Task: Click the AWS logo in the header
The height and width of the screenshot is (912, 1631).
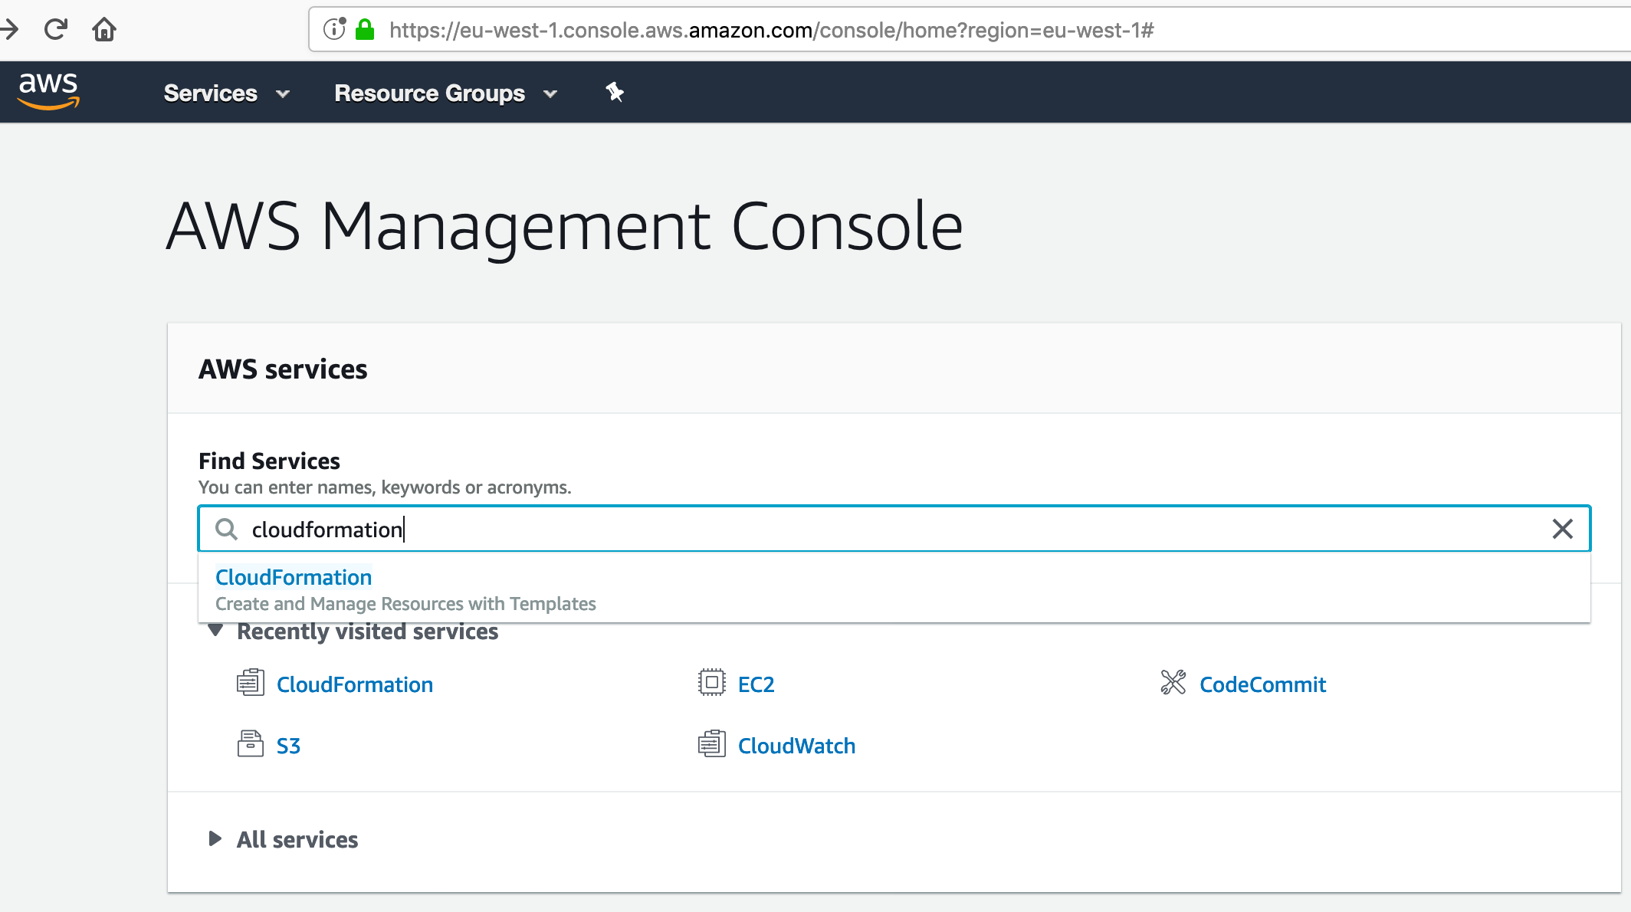Action: (x=49, y=91)
